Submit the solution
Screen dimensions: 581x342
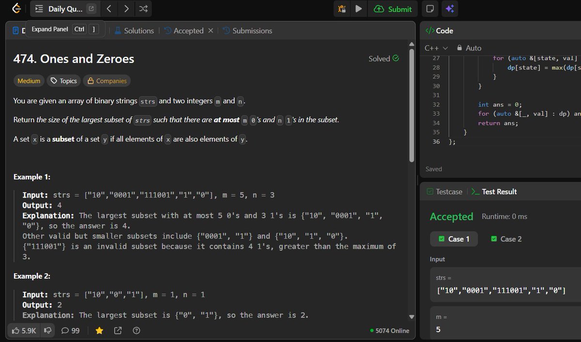[393, 9]
